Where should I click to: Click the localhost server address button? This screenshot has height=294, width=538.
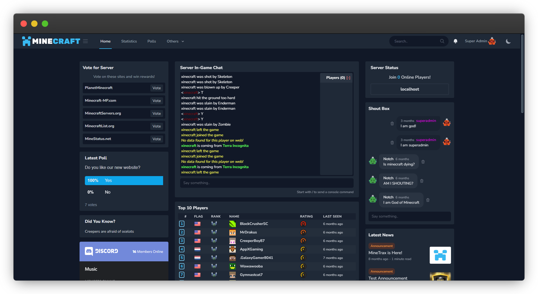pyautogui.click(x=409, y=89)
